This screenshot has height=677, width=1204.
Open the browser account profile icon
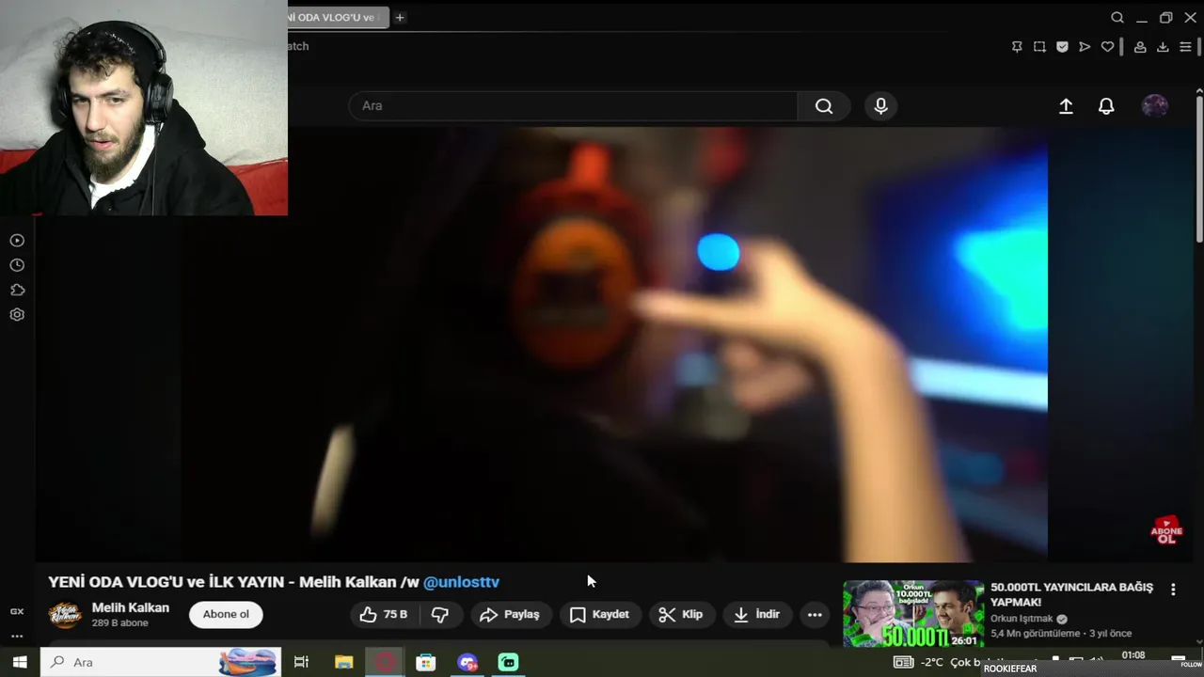1140,47
